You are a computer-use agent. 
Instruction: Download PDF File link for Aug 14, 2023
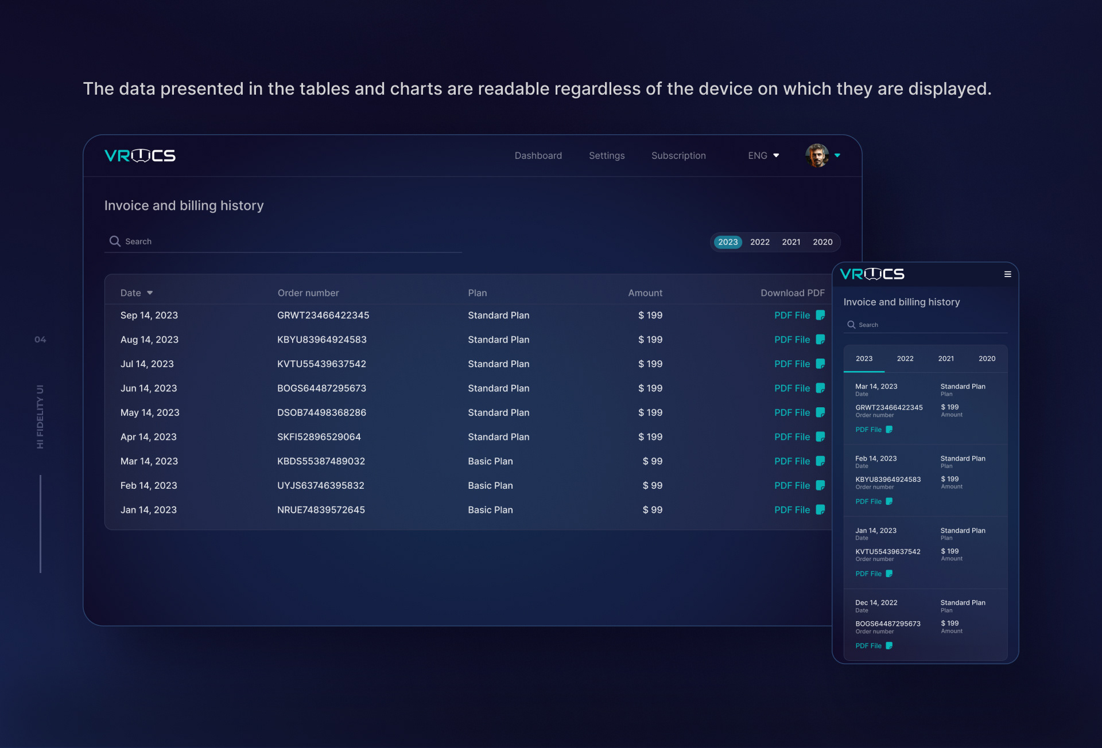point(792,340)
